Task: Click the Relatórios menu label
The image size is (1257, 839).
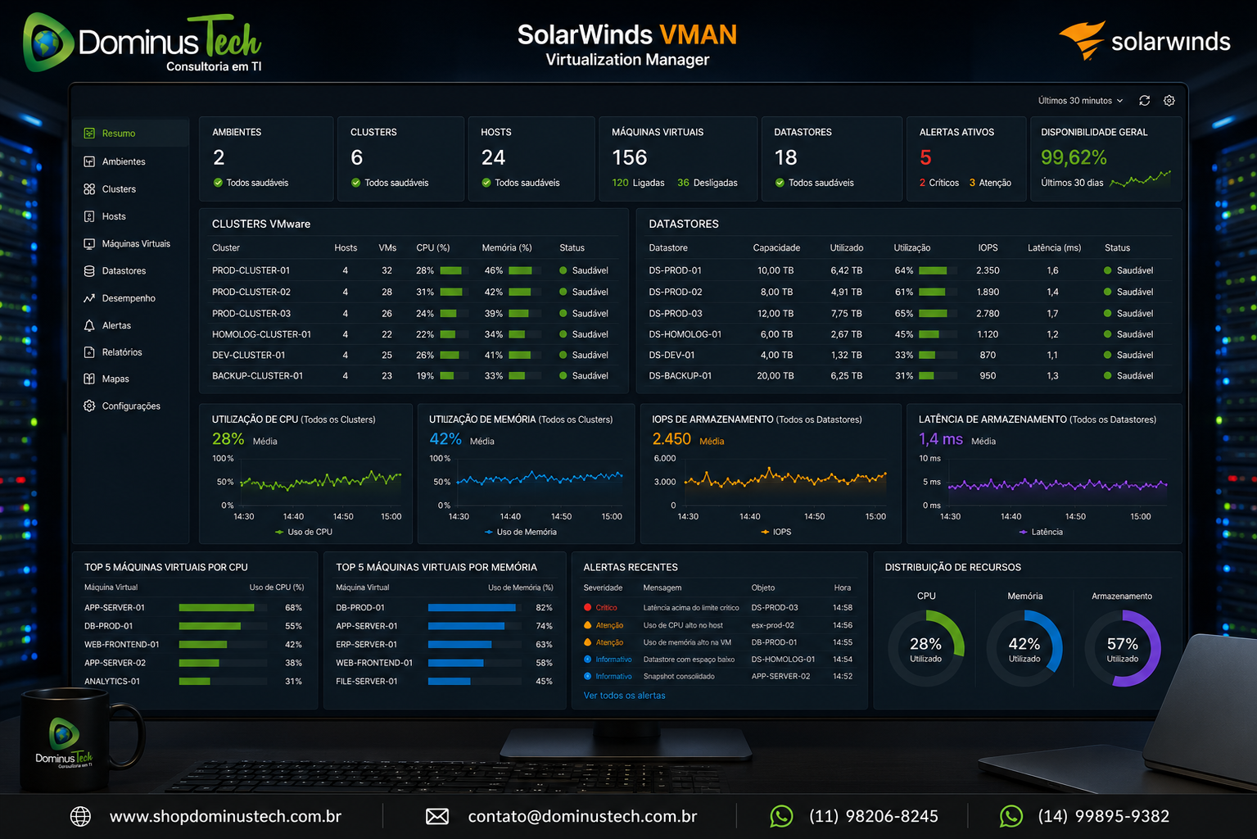Action: 122,352
